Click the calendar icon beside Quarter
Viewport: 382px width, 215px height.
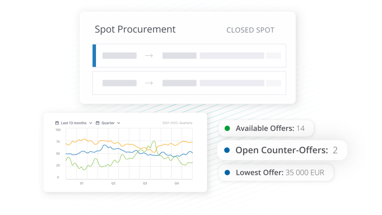click(x=97, y=122)
